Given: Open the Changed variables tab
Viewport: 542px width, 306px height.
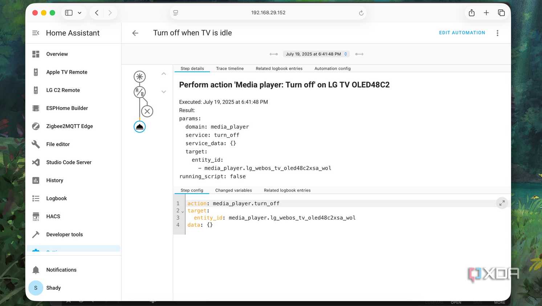Looking at the screenshot, I should coord(233,190).
